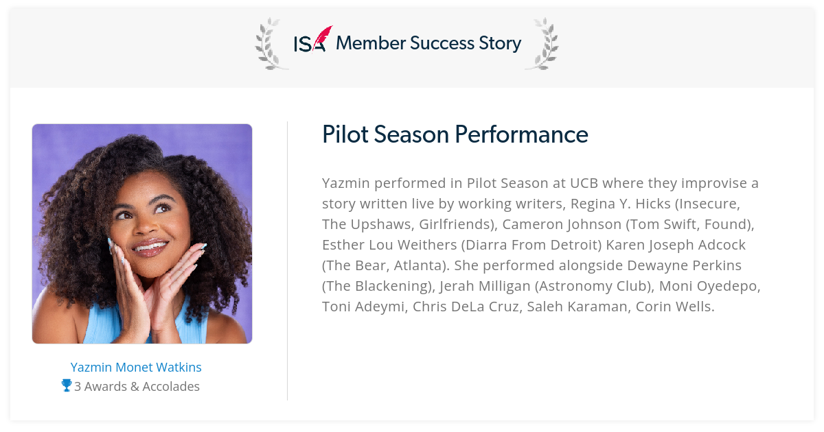
Task: Click the right silver laurel wreath icon
Action: click(542, 44)
